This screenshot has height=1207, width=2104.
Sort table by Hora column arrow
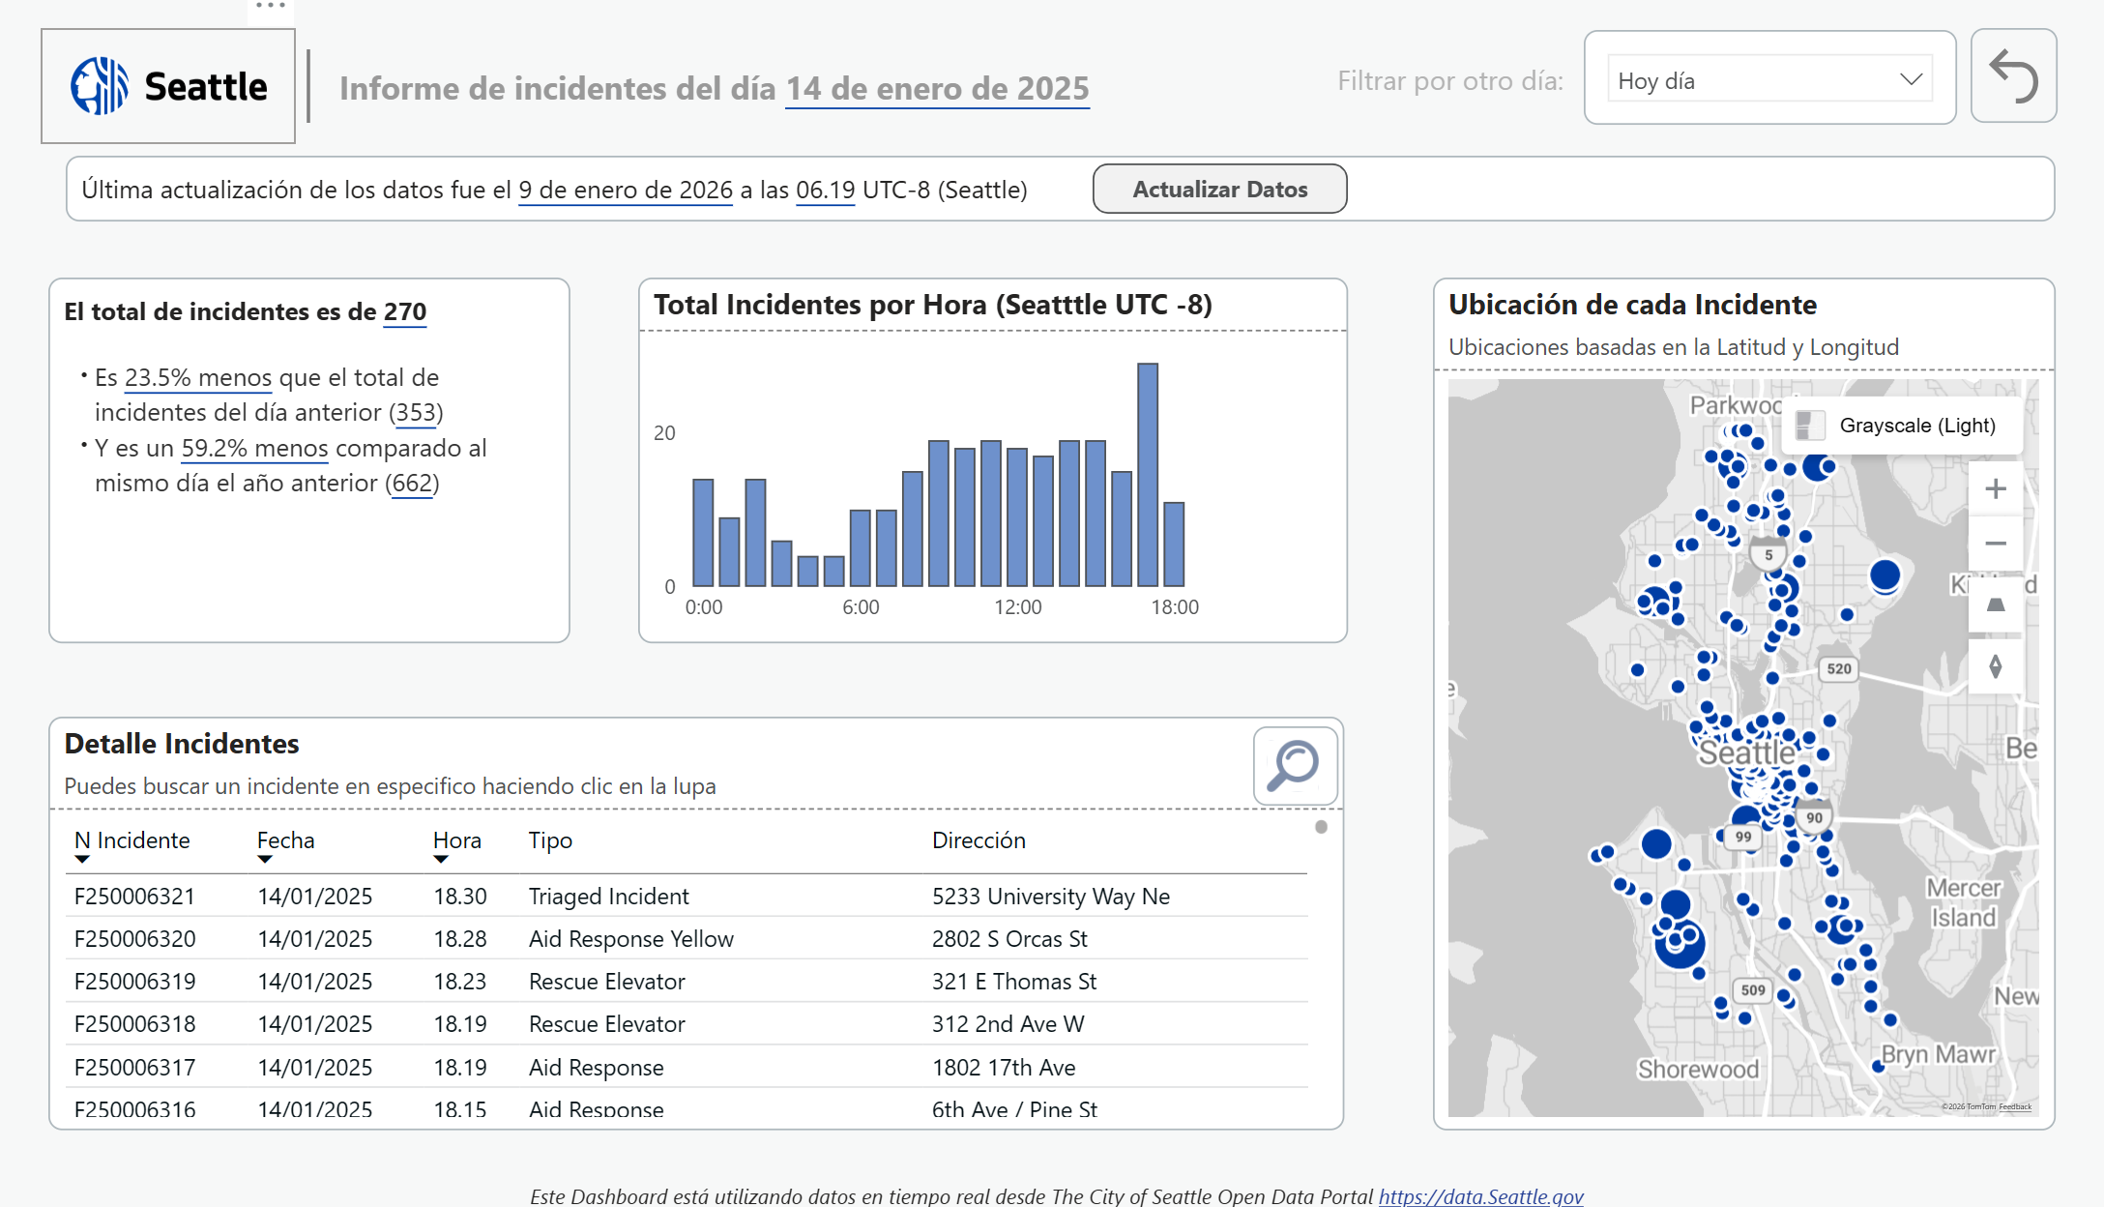click(441, 859)
